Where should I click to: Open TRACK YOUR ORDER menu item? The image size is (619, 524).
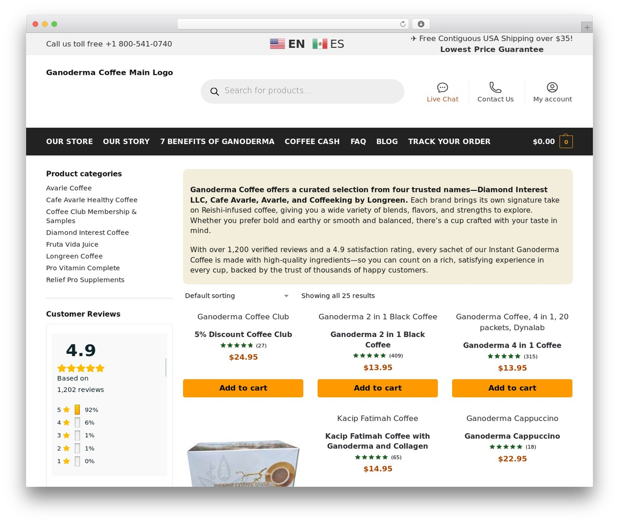point(449,142)
